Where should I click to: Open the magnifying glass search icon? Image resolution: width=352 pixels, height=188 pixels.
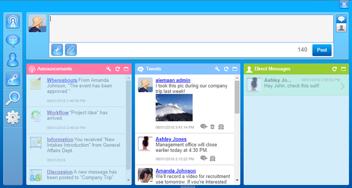(13, 98)
